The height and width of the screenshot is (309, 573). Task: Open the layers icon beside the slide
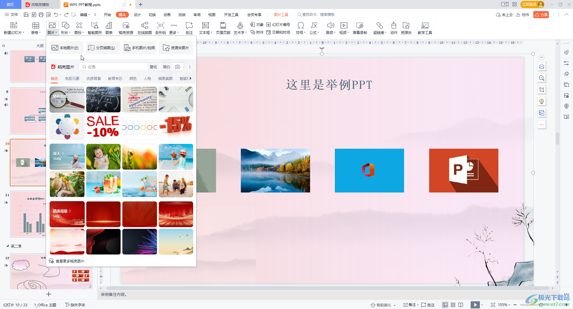coord(542,66)
